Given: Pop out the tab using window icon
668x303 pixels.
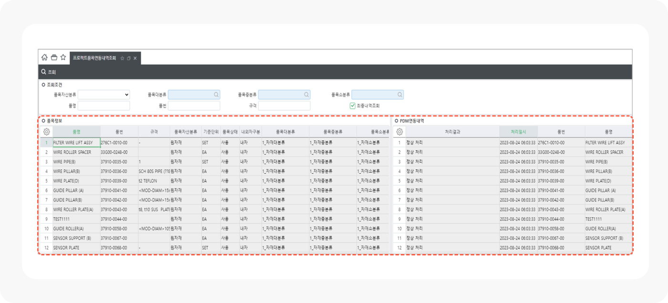Looking at the screenshot, I should pos(129,58).
